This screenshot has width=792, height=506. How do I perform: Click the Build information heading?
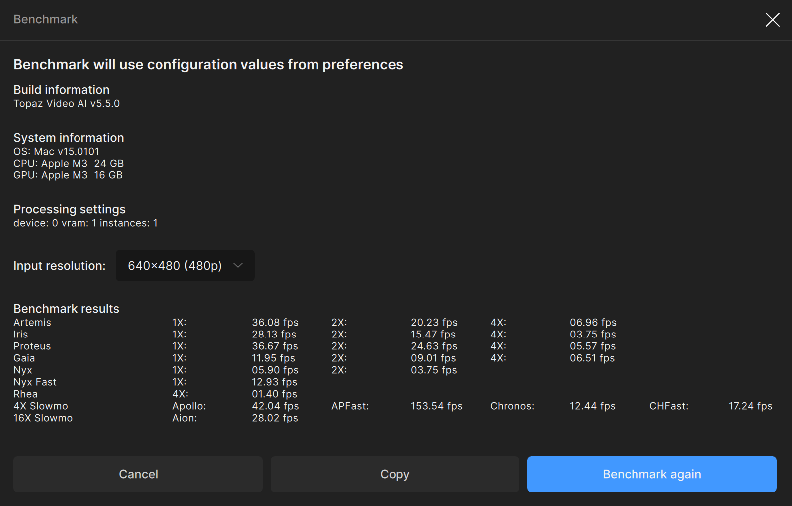click(x=62, y=90)
